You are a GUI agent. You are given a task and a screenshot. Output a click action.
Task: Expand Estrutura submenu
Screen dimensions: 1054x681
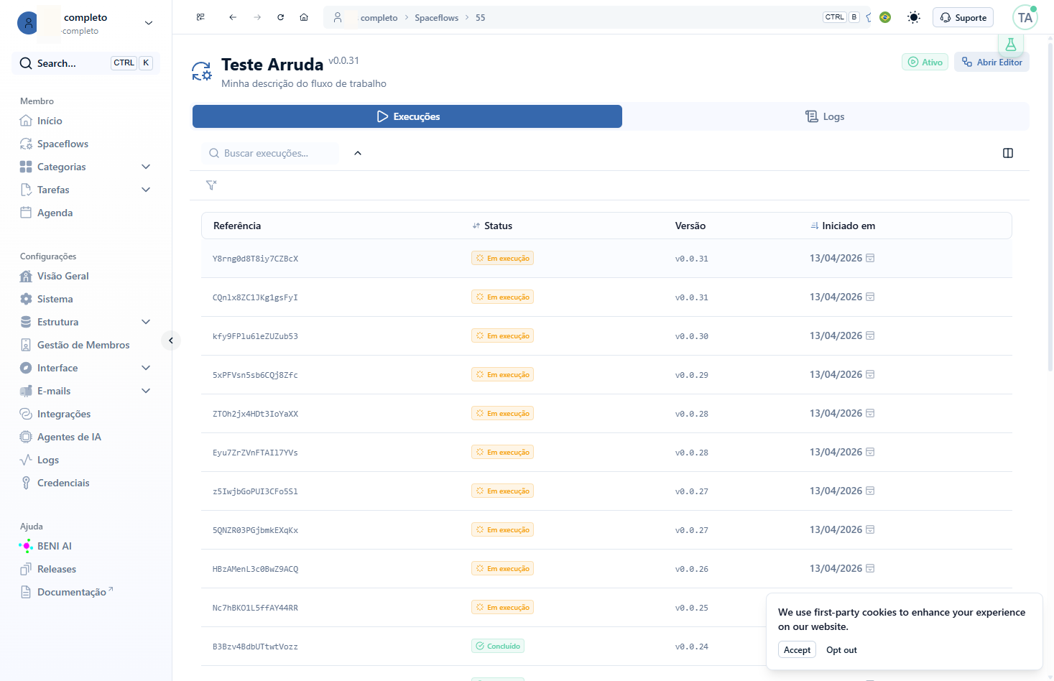[x=146, y=322]
